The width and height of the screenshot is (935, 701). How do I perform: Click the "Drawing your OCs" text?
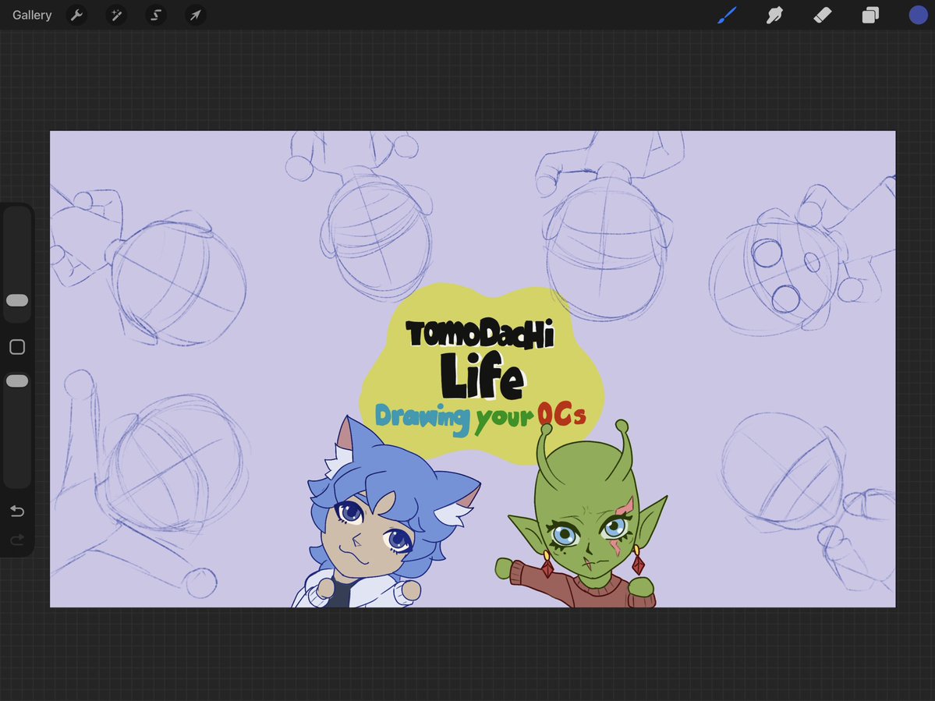pyautogui.click(x=480, y=419)
